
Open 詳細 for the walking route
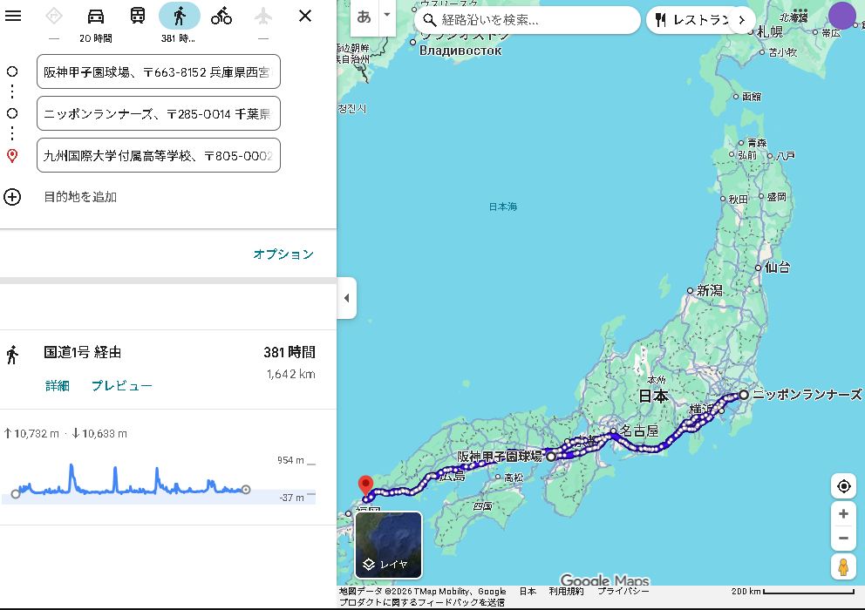point(58,386)
